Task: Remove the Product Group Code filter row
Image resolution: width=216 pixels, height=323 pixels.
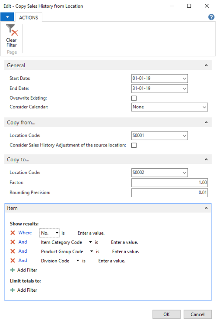Action: [x=13, y=251]
